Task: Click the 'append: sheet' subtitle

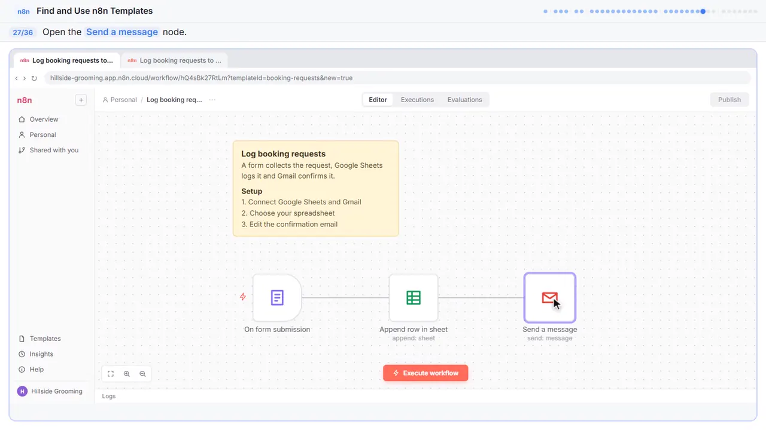Action: tap(414, 338)
